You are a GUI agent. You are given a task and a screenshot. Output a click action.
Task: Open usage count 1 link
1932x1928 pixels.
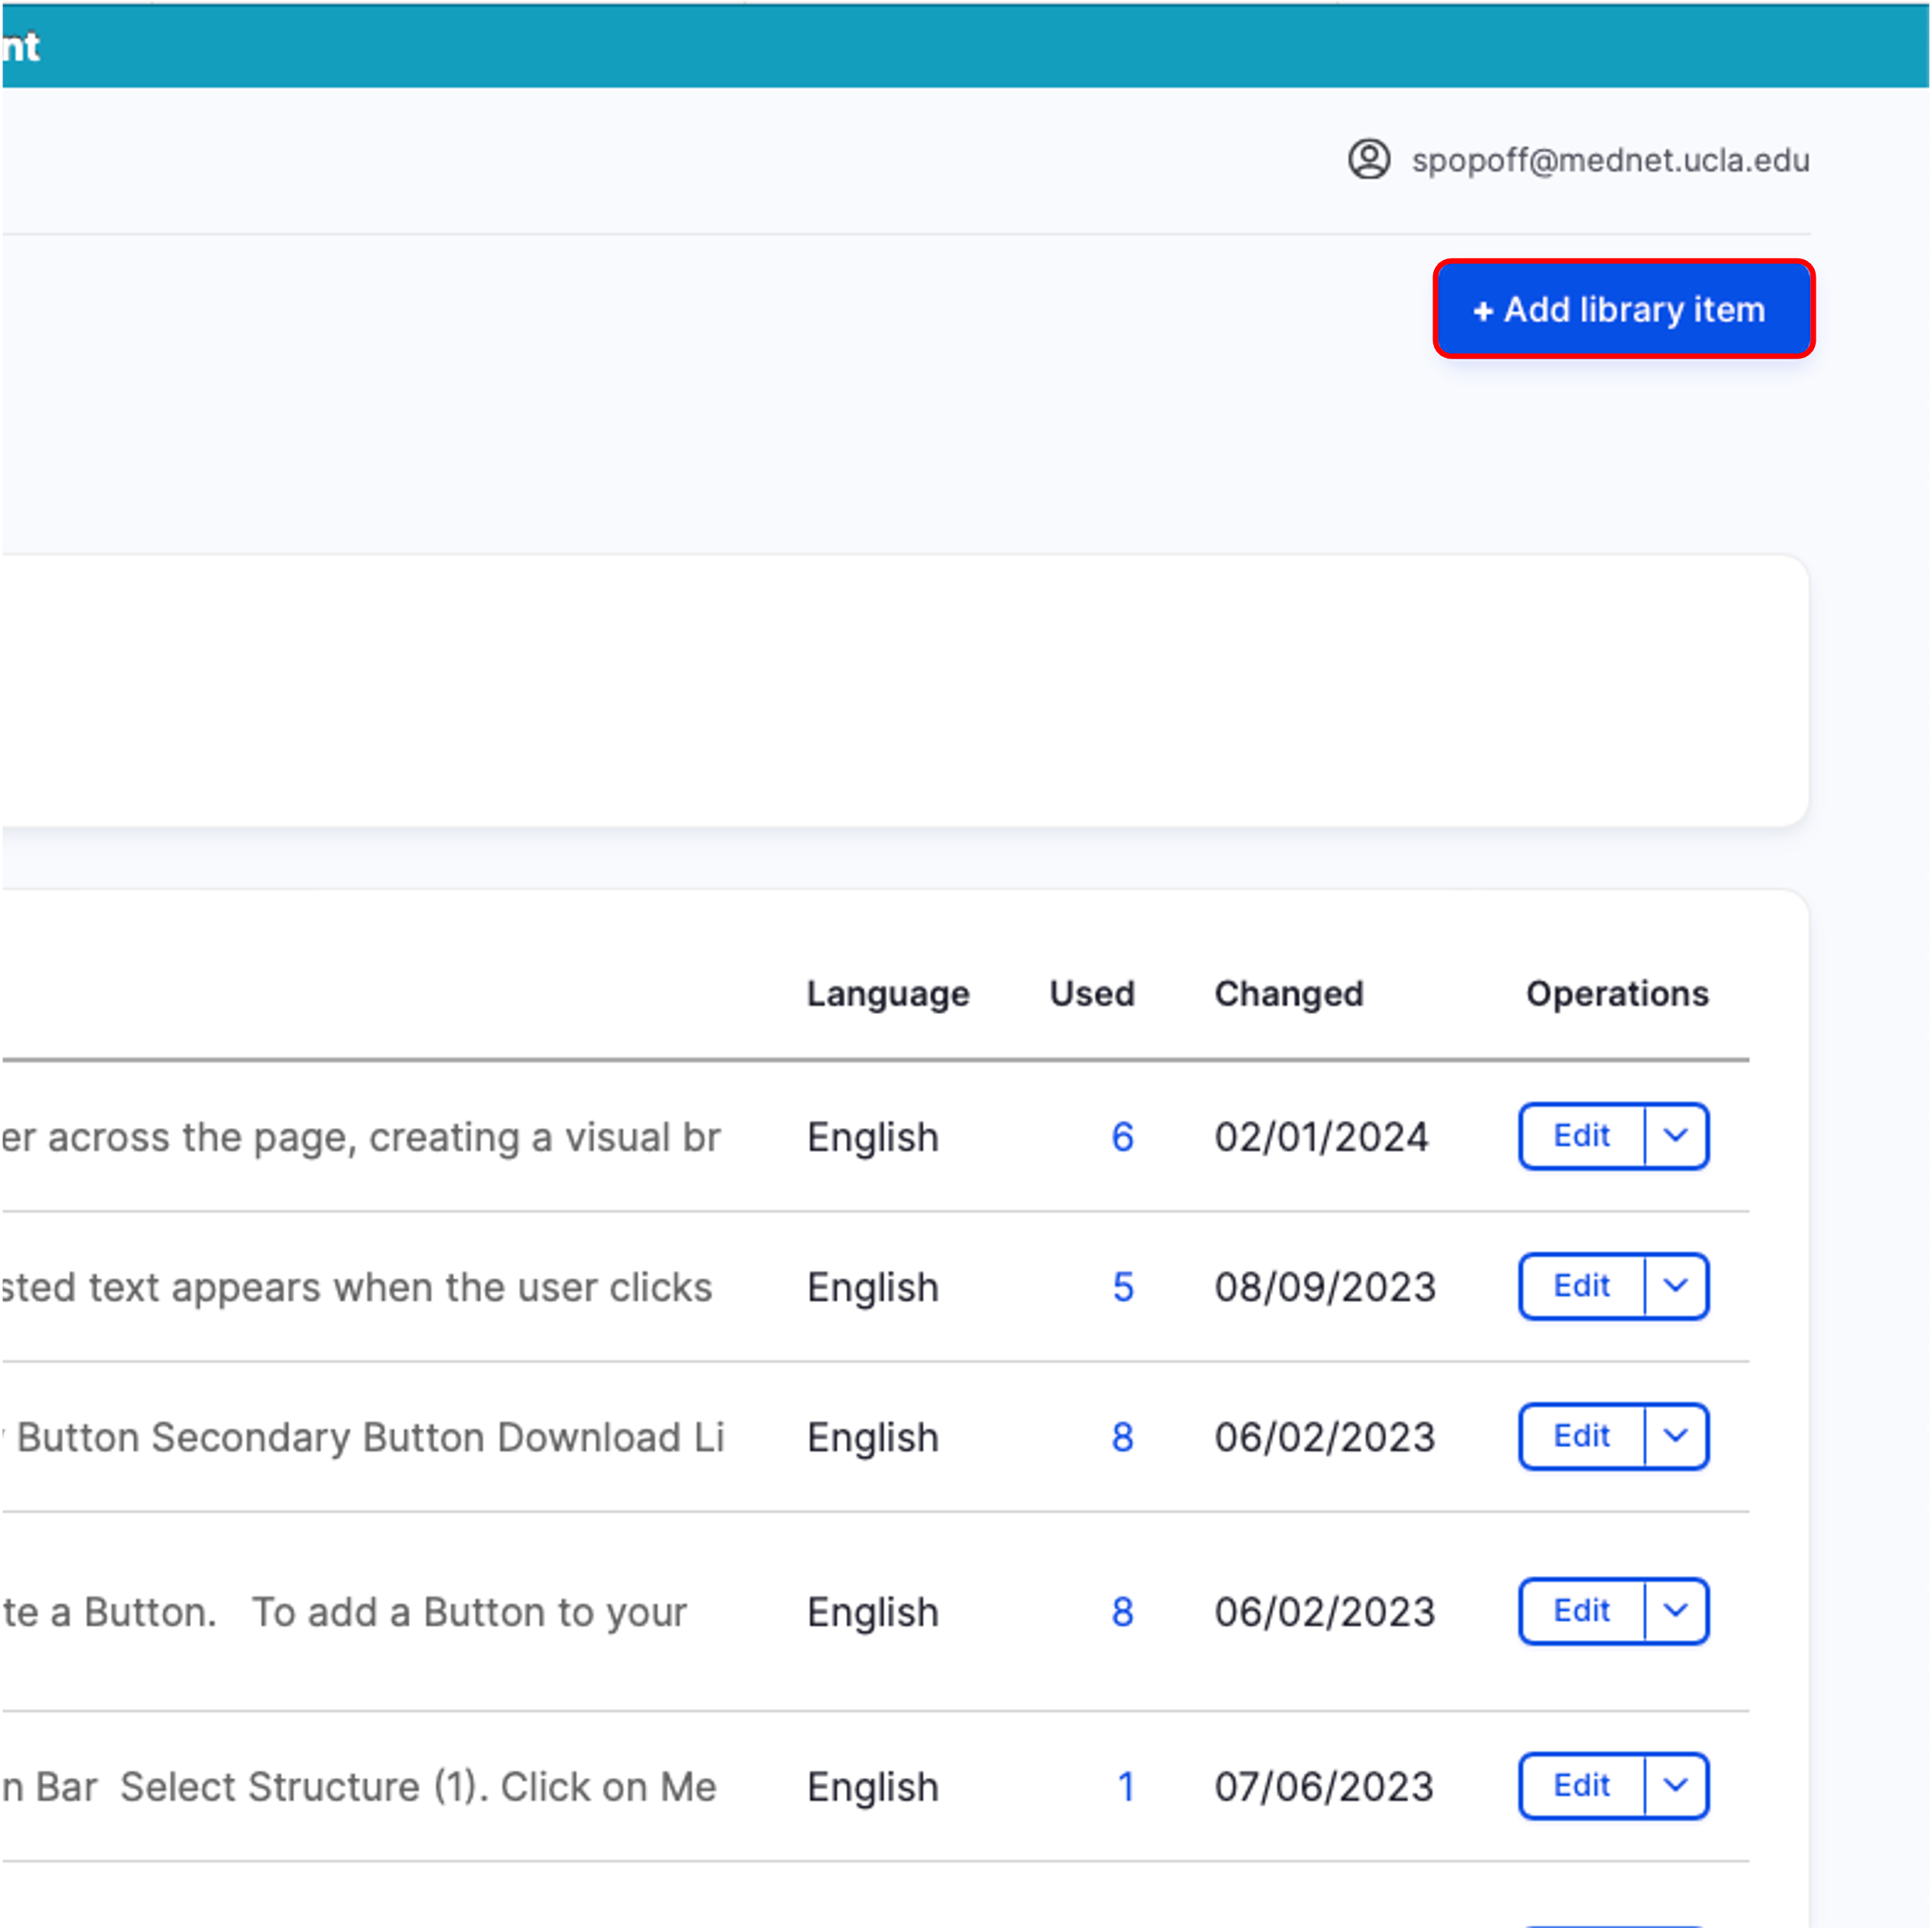(x=1125, y=1787)
